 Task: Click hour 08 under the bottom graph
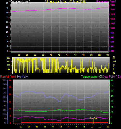click(45, 127)
